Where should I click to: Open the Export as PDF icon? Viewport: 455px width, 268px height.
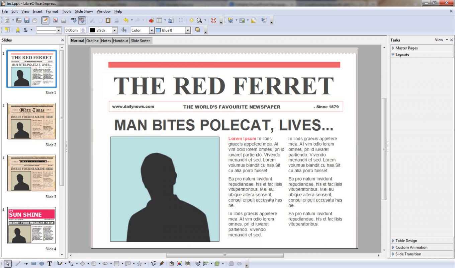tap(55, 20)
